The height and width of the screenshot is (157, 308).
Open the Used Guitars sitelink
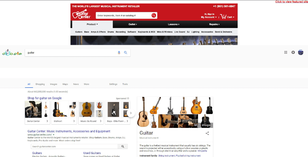pos(92,153)
